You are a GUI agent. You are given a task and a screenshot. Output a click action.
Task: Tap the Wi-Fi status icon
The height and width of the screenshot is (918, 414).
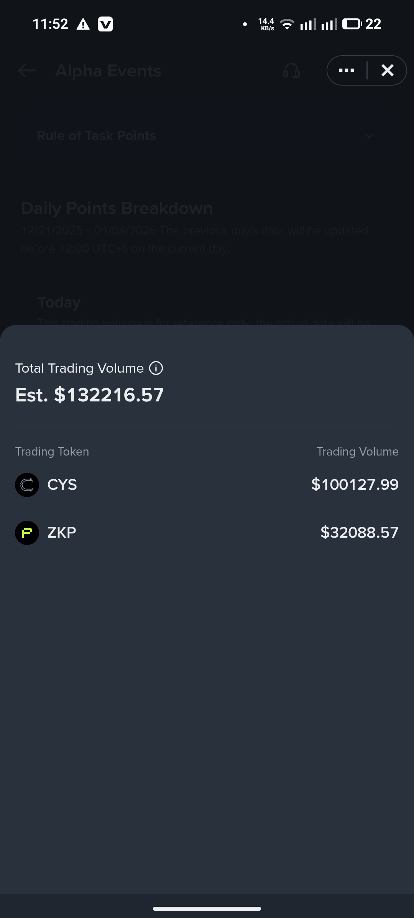[x=287, y=24]
